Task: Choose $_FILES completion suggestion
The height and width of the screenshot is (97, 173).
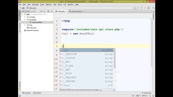Action: pos(86,66)
